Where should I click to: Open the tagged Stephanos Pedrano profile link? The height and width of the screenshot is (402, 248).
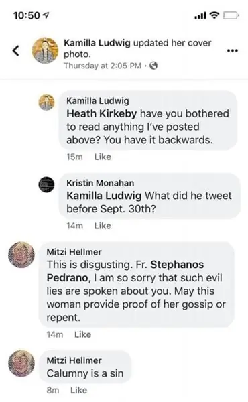coord(125,271)
